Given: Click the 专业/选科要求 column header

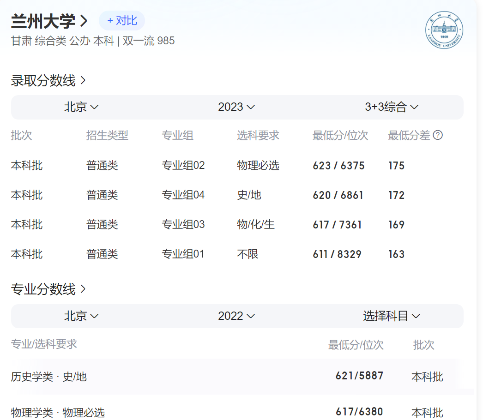Looking at the screenshot, I should click(x=44, y=344).
